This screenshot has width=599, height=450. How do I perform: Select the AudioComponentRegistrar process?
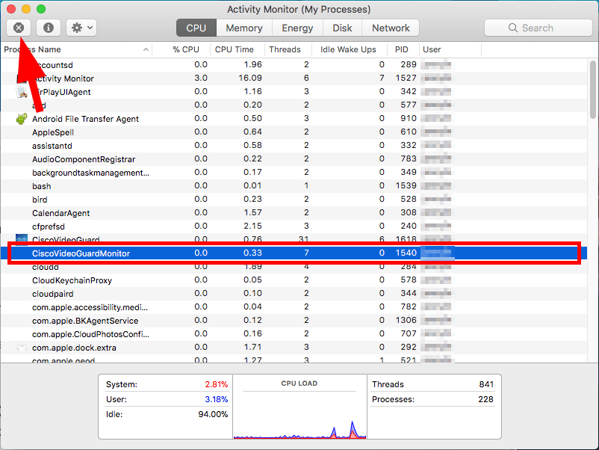pyautogui.click(x=294, y=159)
